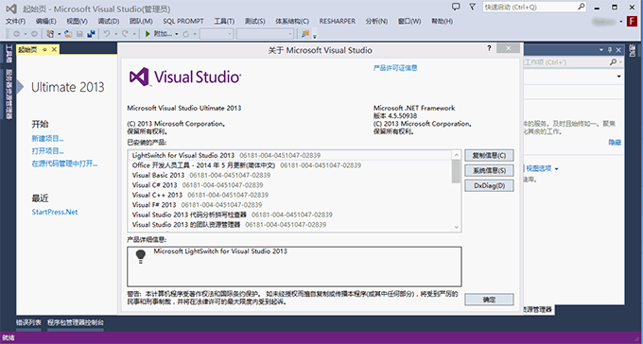This screenshot has height=344, width=643.
Task: Click the installed products list scrollbar thumb
Action: tap(457, 171)
